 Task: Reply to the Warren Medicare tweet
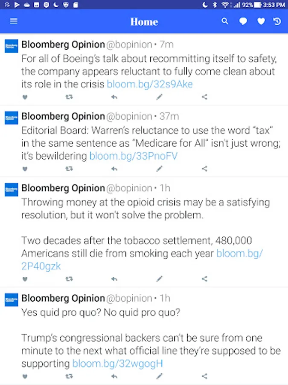[x=114, y=169]
